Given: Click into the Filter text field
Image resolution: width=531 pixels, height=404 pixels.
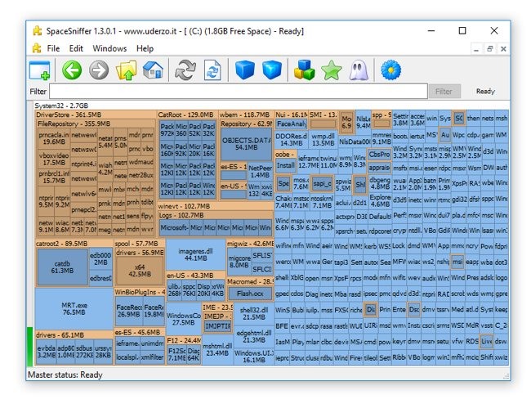Looking at the screenshot, I should (x=239, y=91).
